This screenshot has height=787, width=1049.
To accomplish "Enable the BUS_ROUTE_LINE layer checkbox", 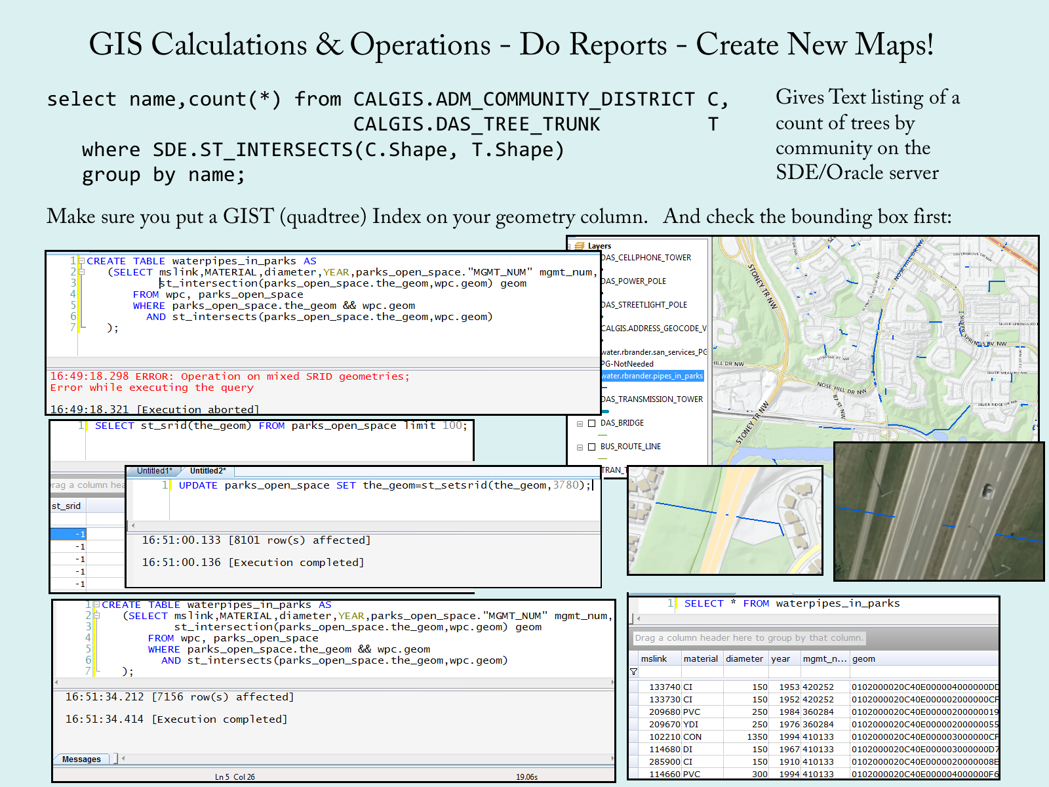I will coord(591,447).
